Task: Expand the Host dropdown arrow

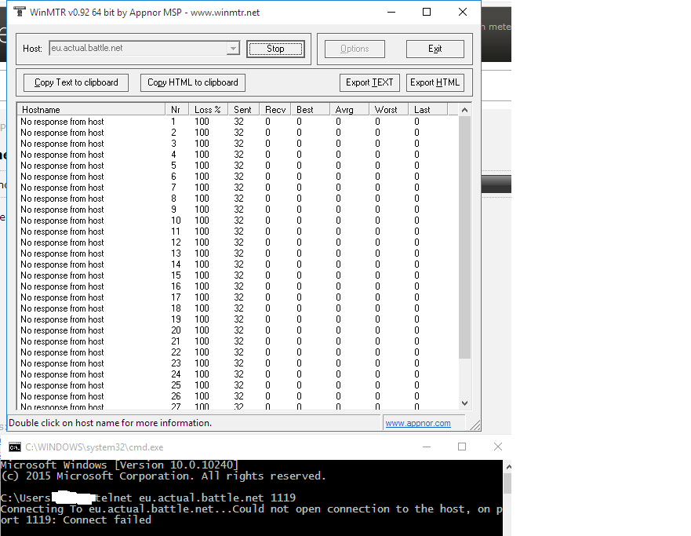Action: coord(232,49)
